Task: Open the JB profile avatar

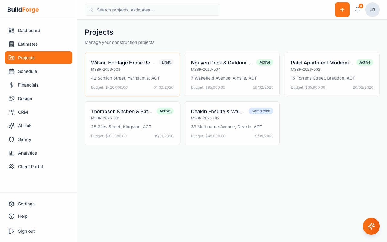Action: (372, 10)
